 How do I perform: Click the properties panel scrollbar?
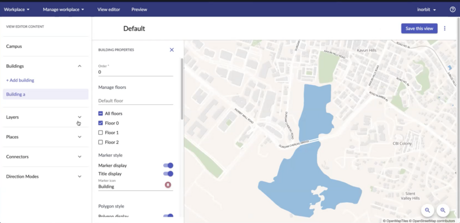pyautogui.click(x=182, y=89)
